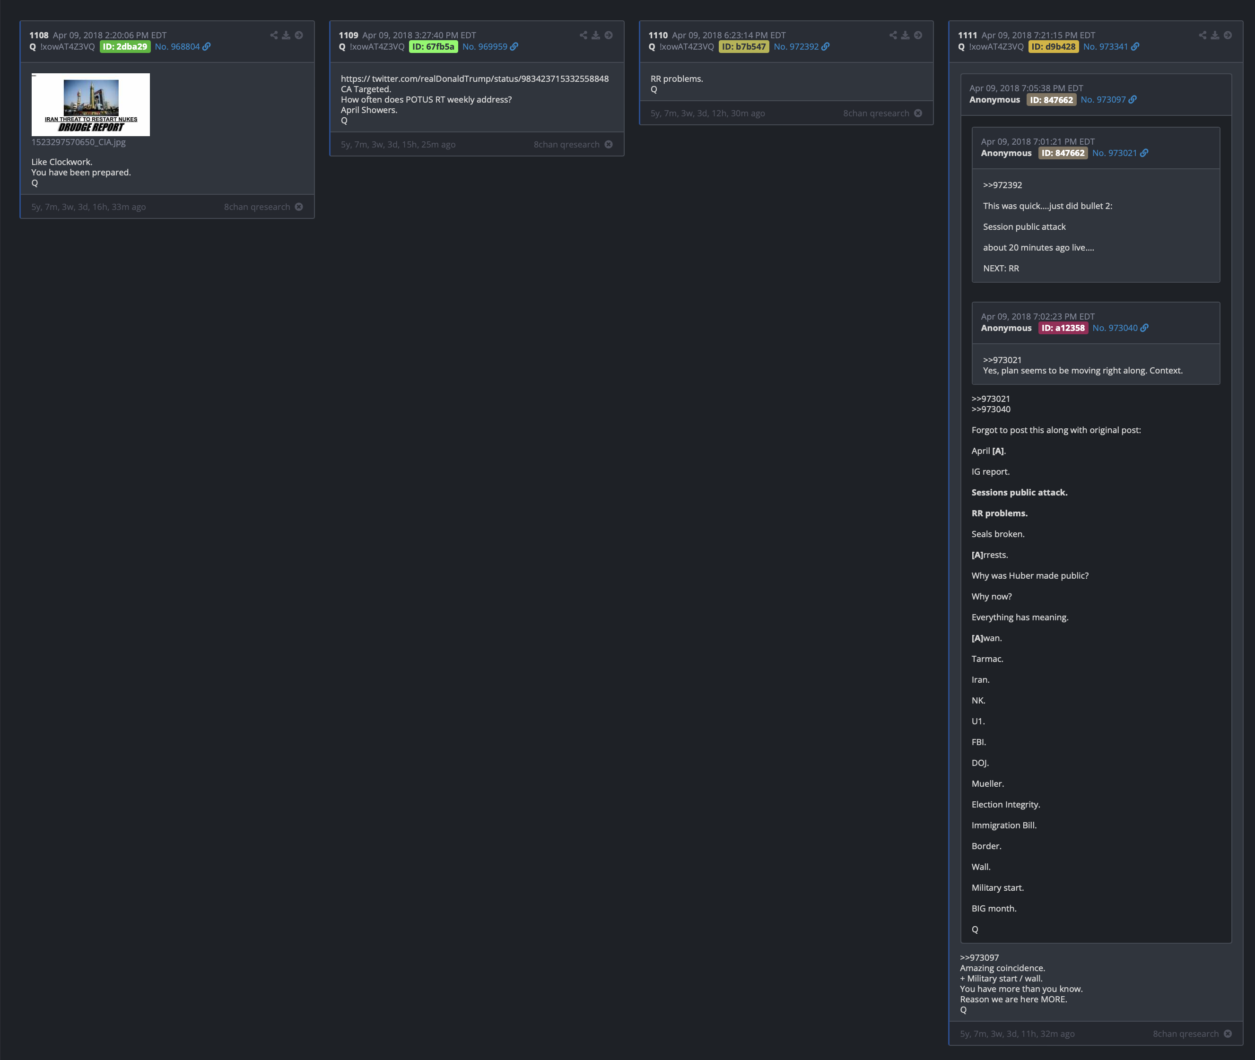Viewport: 1255px width, 1060px height.
Task: Click post number 1110 heading
Action: (658, 35)
